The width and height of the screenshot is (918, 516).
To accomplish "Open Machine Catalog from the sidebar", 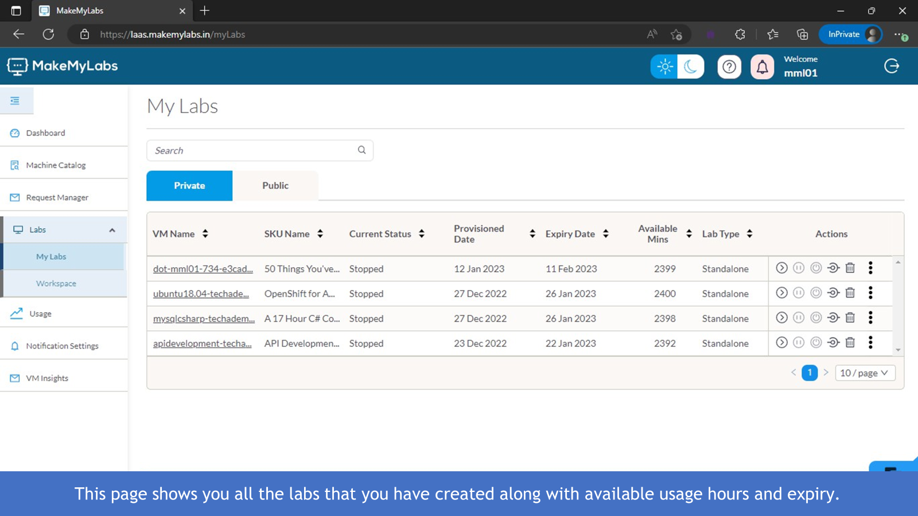I will point(56,165).
